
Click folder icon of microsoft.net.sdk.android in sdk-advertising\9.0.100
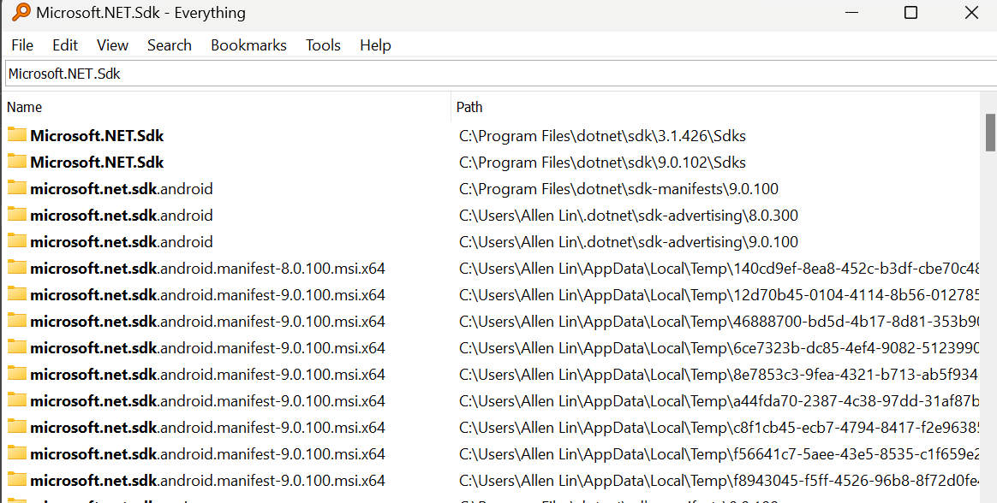pos(17,242)
